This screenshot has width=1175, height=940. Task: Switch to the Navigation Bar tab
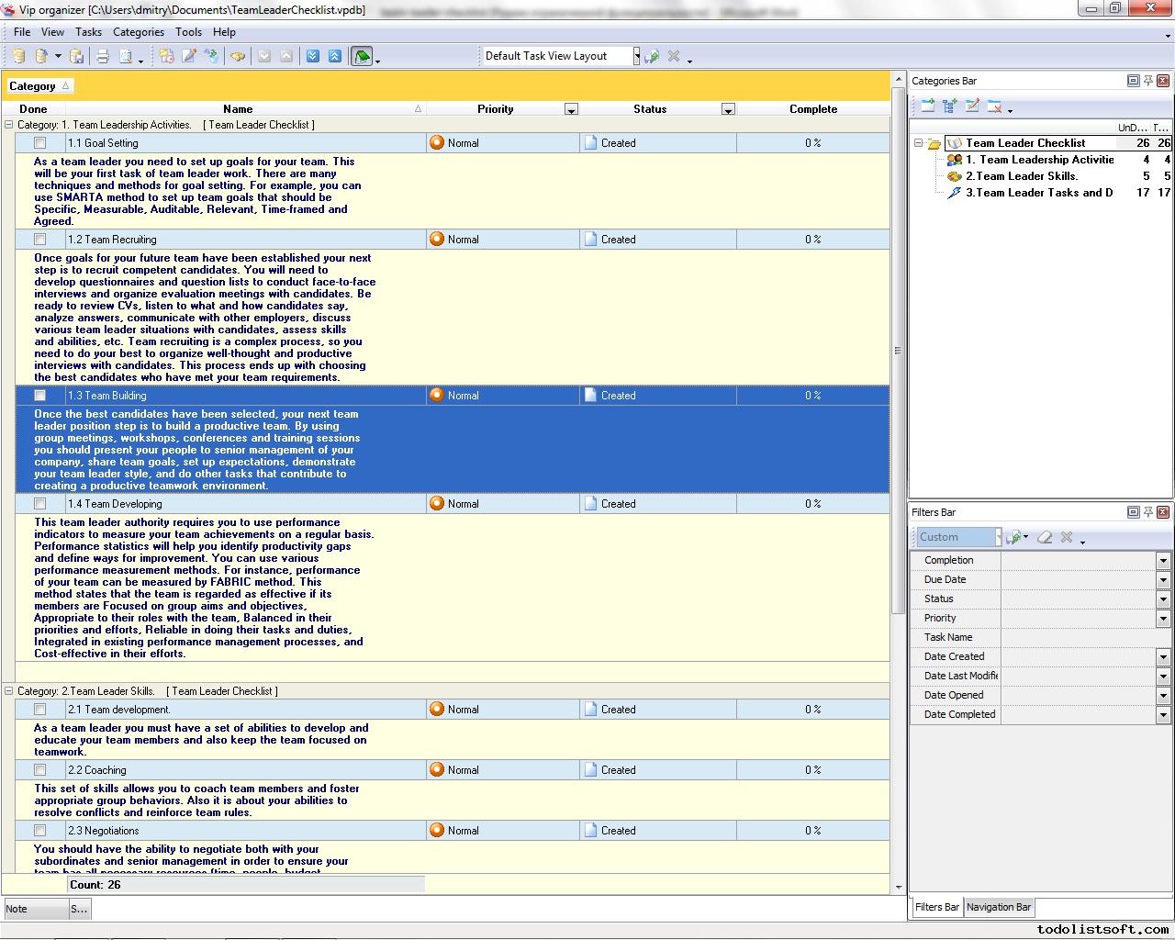tap(998, 907)
